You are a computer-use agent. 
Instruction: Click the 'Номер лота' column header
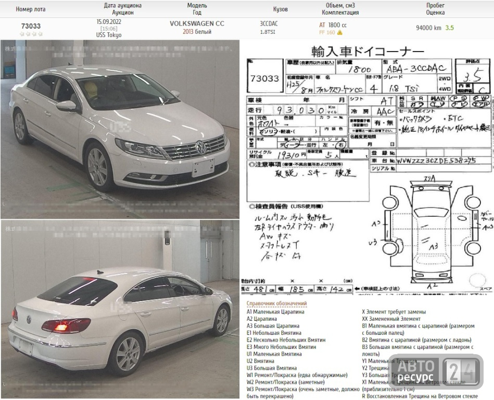pos(31,9)
